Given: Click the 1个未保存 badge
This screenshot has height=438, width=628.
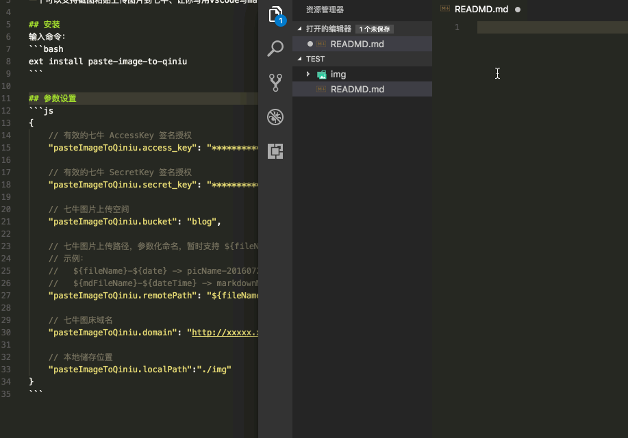Looking at the screenshot, I should point(375,29).
